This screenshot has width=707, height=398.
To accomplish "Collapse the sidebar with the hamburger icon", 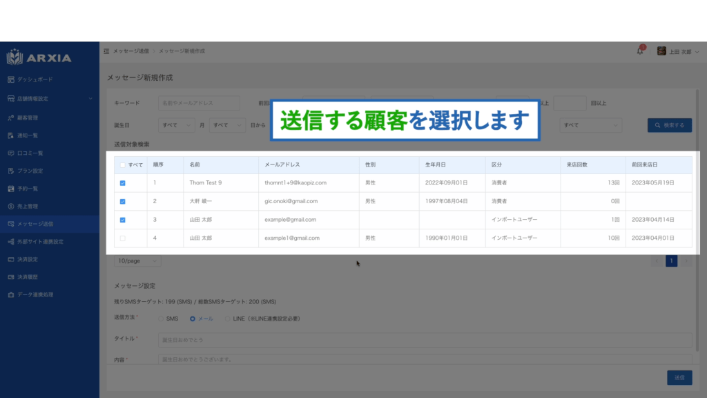I will [x=106, y=51].
